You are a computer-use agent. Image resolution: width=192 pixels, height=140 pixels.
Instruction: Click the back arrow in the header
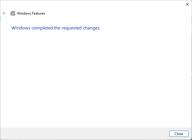[4, 13]
